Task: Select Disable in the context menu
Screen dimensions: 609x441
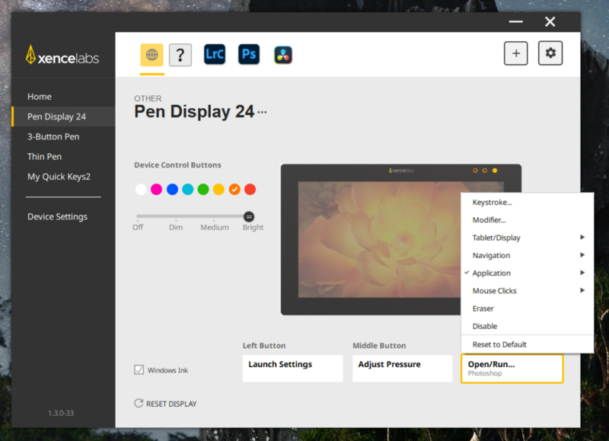Action: 527,326
